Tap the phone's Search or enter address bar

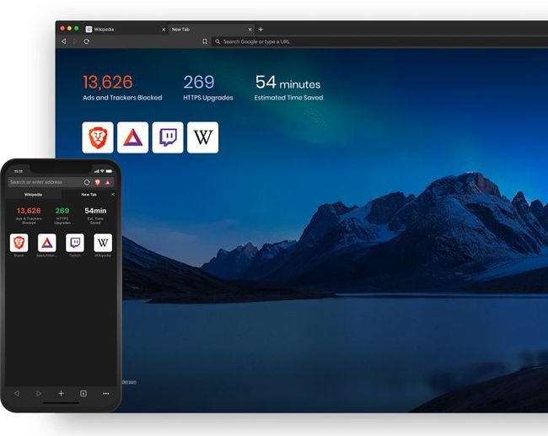46,182
